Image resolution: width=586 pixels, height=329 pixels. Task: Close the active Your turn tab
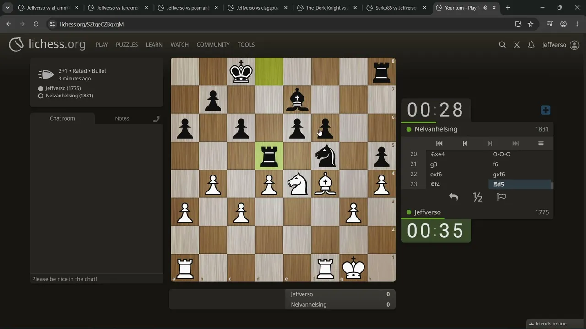point(494,8)
